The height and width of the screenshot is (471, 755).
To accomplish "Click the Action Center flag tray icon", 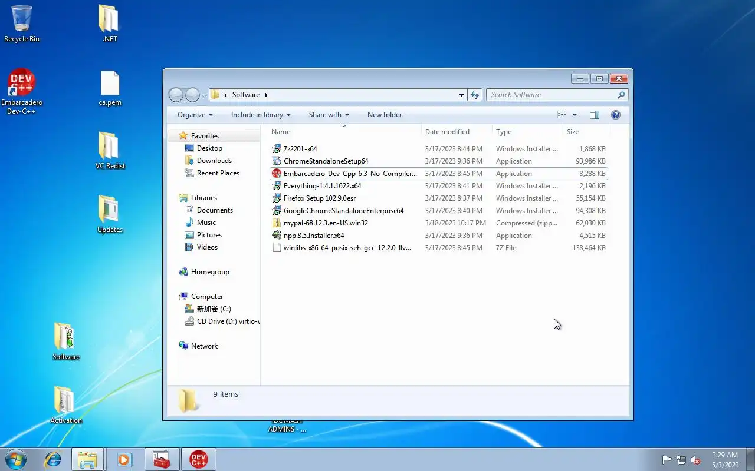I will coord(667,460).
